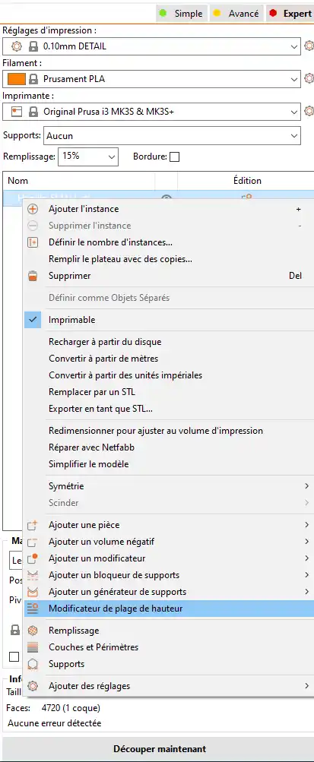Image resolution: width=314 pixels, height=762 pixels.
Task: Click the Ajouter l'instance plus icon
Action: (x=33, y=209)
